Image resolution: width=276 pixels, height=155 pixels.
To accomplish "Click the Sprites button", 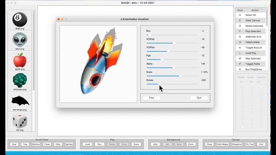I will pyautogui.click(x=69, y=144).
